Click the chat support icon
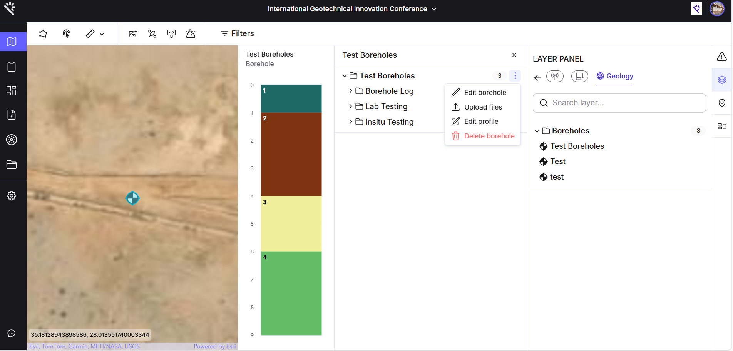 pyautogui.click(x=12, y=333)
